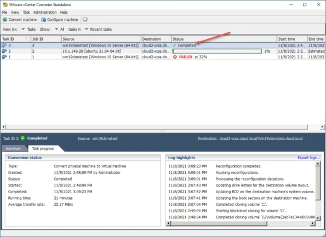This screenshot has height=237, width=326.
Task: Open the Recent tasks dropdown
Action: tap(98, 30)
